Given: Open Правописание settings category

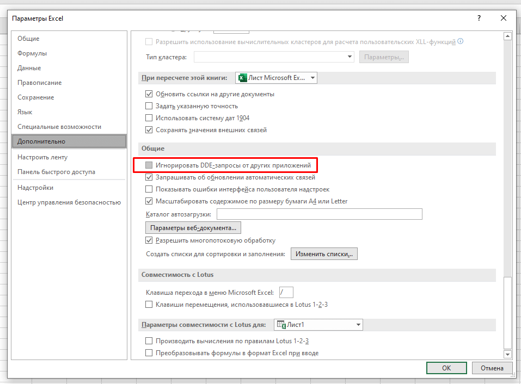Looking at the screenshot, I should tap(69, 83).
